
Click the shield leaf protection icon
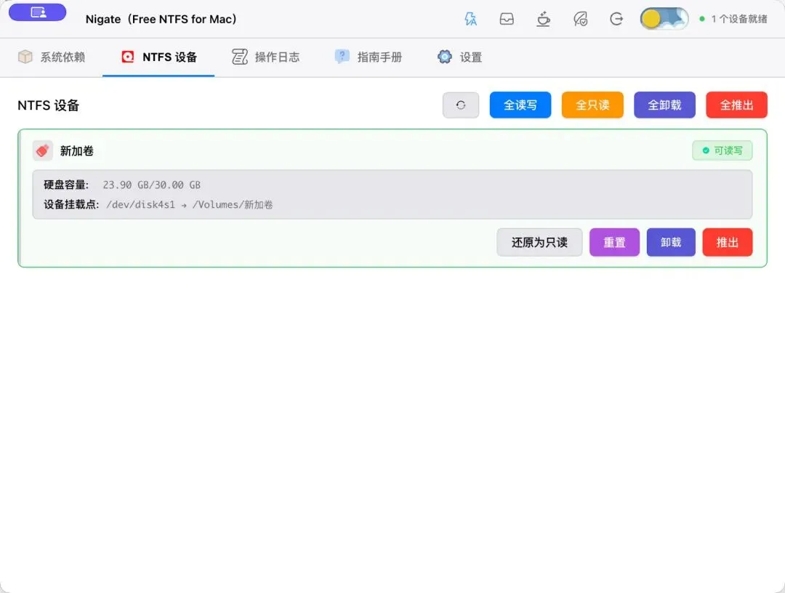pos(580,19)
